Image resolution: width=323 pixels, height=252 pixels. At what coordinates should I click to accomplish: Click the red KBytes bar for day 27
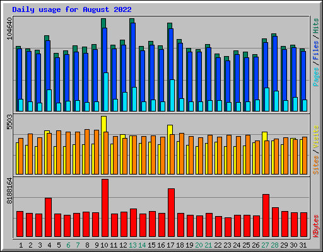[x=266, y=215]
